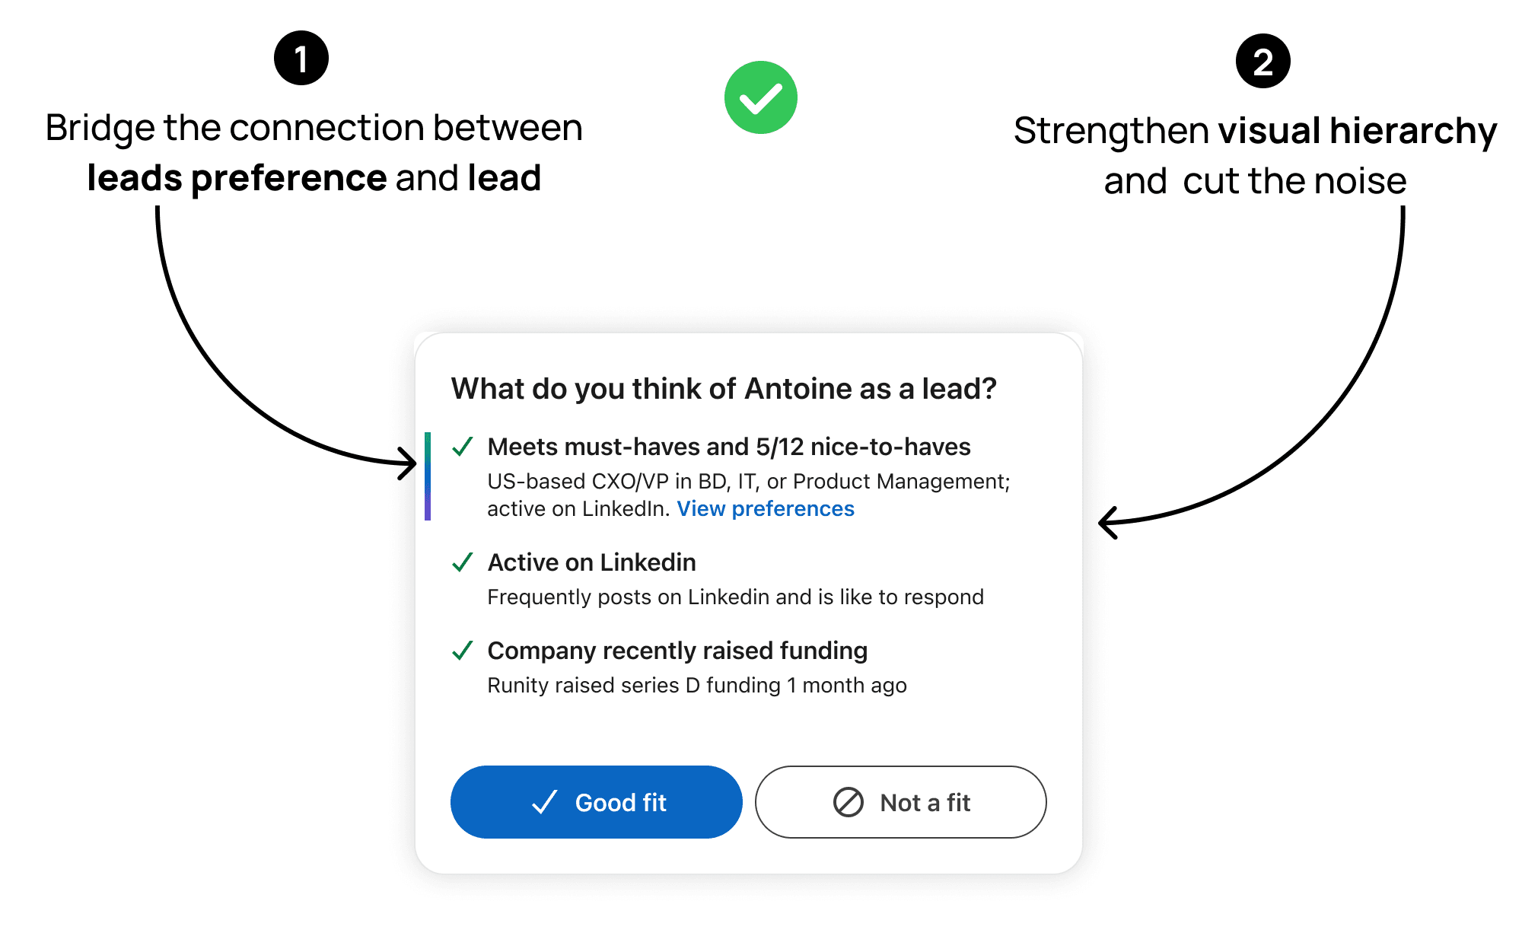Click the Not a fit button
1522x936 pixels.
coord(900,802)
